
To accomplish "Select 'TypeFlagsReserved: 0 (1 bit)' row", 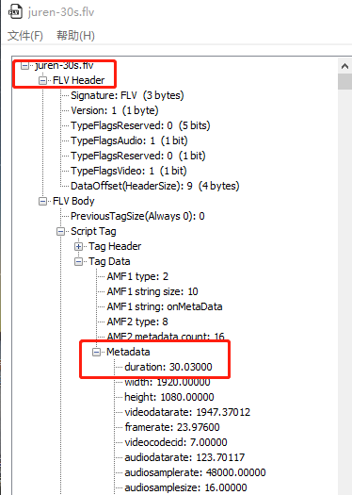I will 138,156.
